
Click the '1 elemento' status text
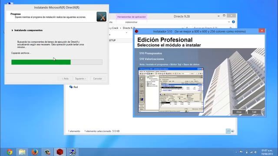point(74,131)
